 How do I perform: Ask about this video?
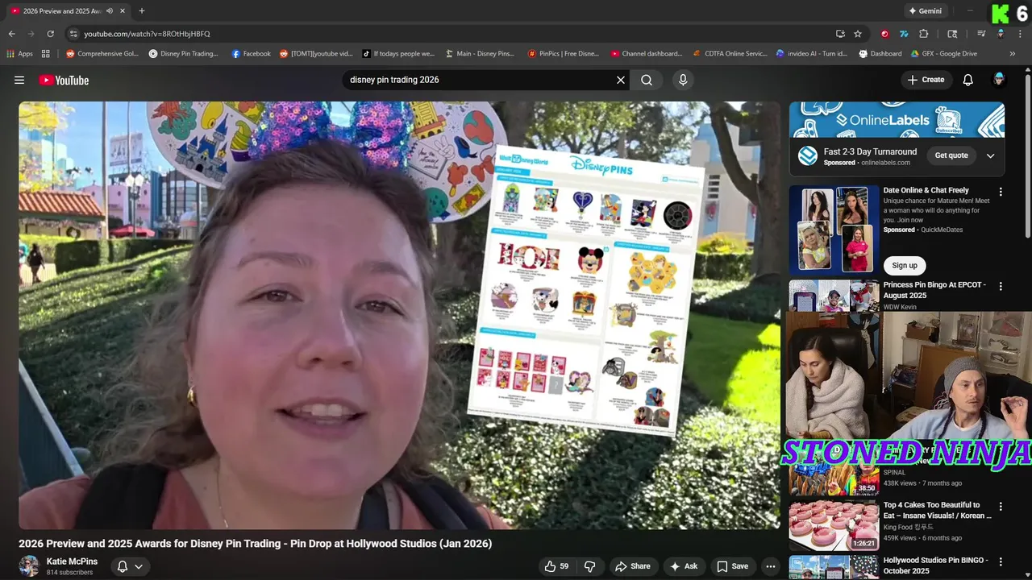(x=684, y=566)
